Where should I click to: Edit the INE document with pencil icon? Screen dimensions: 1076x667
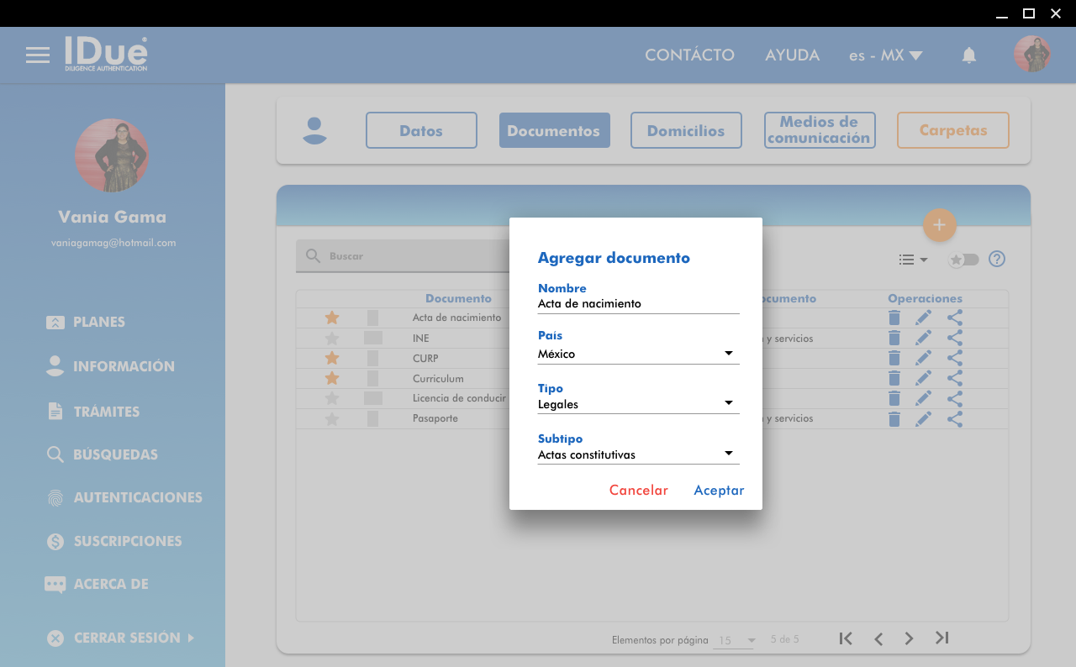[x=923, y=338]
